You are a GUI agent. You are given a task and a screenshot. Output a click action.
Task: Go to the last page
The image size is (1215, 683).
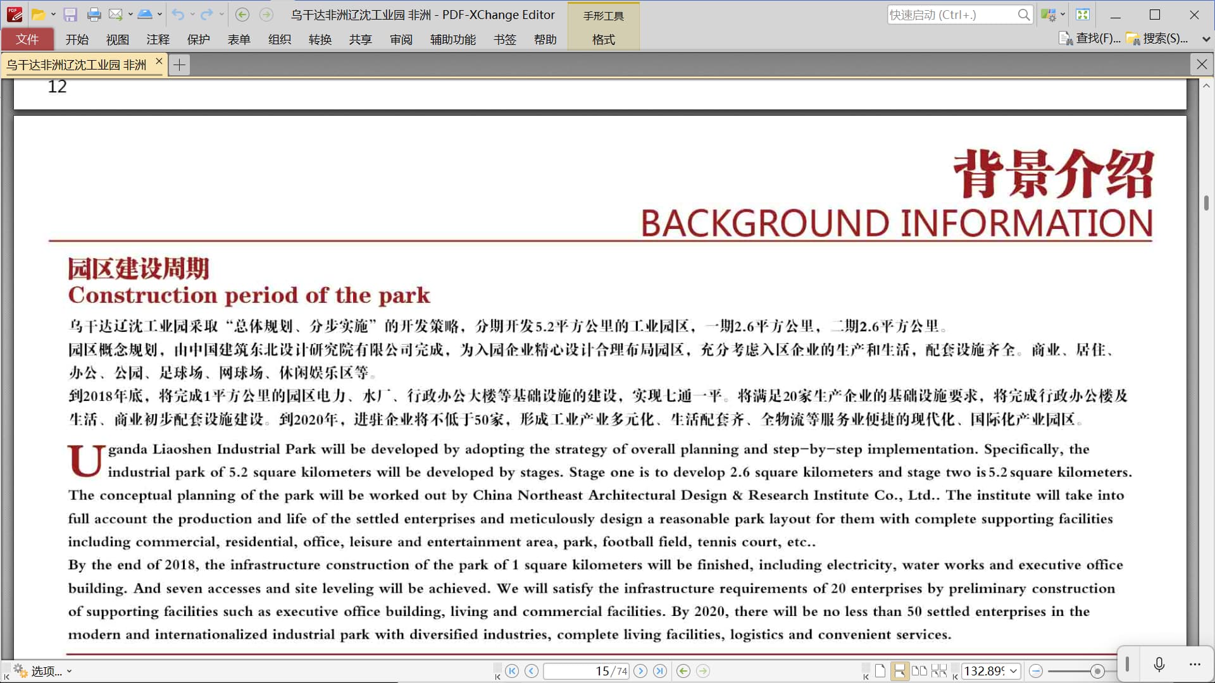(660, 671)
